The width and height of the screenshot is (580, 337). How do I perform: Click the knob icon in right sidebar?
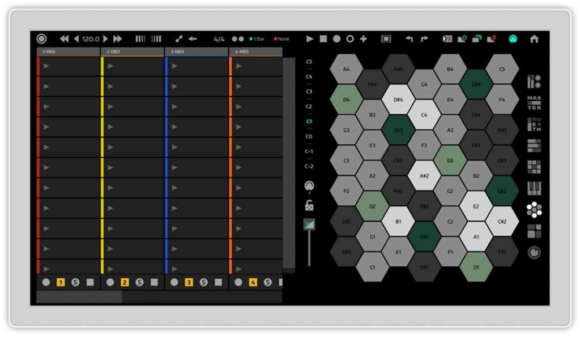point(534,252)
